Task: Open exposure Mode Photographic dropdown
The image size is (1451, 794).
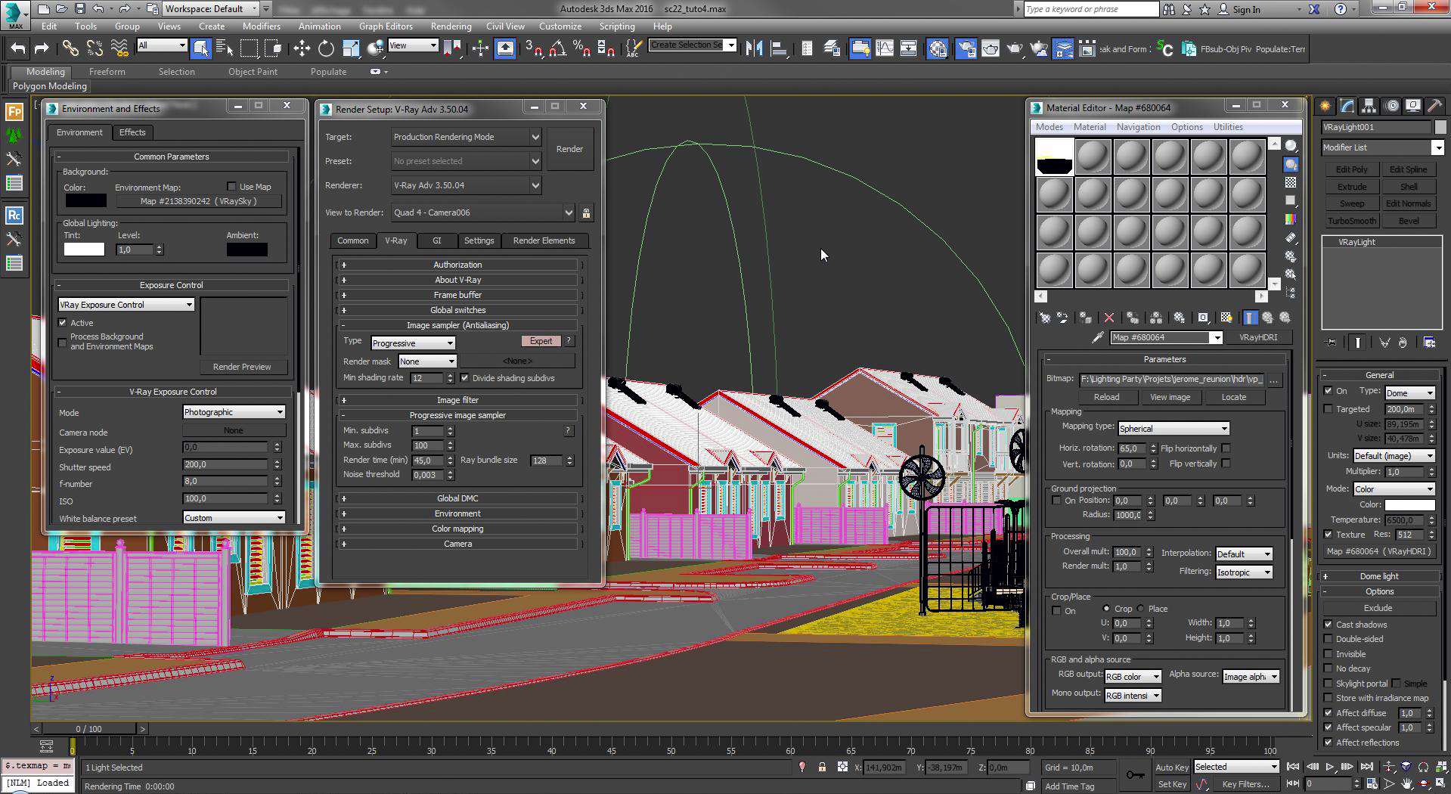Action: click(x=234, y=412)
